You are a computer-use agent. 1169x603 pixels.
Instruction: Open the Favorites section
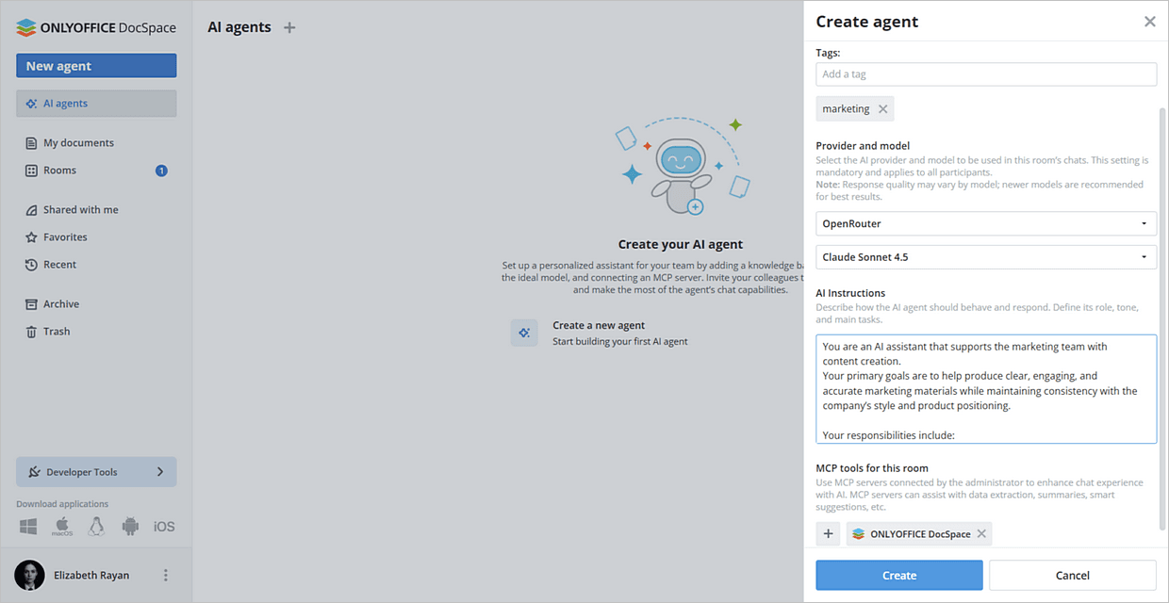pyautogui.click(x=71, y=236)
